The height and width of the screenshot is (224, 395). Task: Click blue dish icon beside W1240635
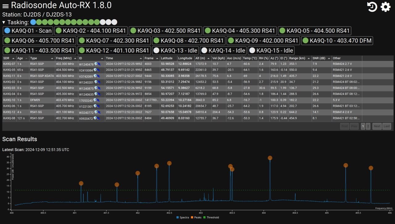coord(99,94)
